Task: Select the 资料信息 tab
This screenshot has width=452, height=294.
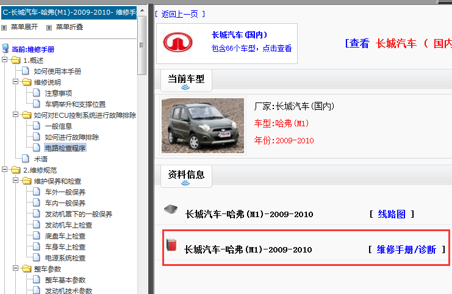Action: tap(186, 176)
